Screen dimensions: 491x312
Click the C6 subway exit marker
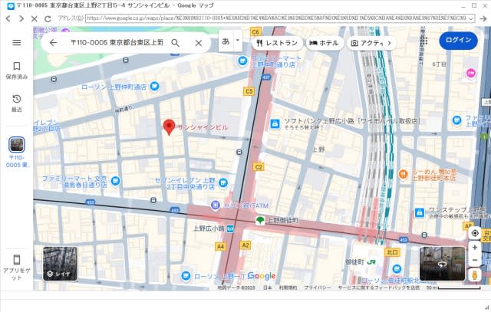pyautogui.click(x=255, y=31)
